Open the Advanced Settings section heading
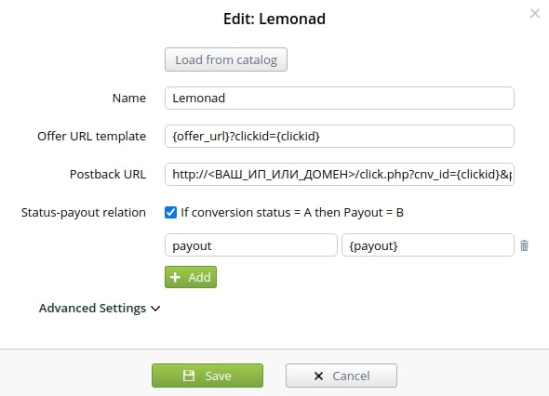This screenshot has height=396, width=549. coord(92,309)
